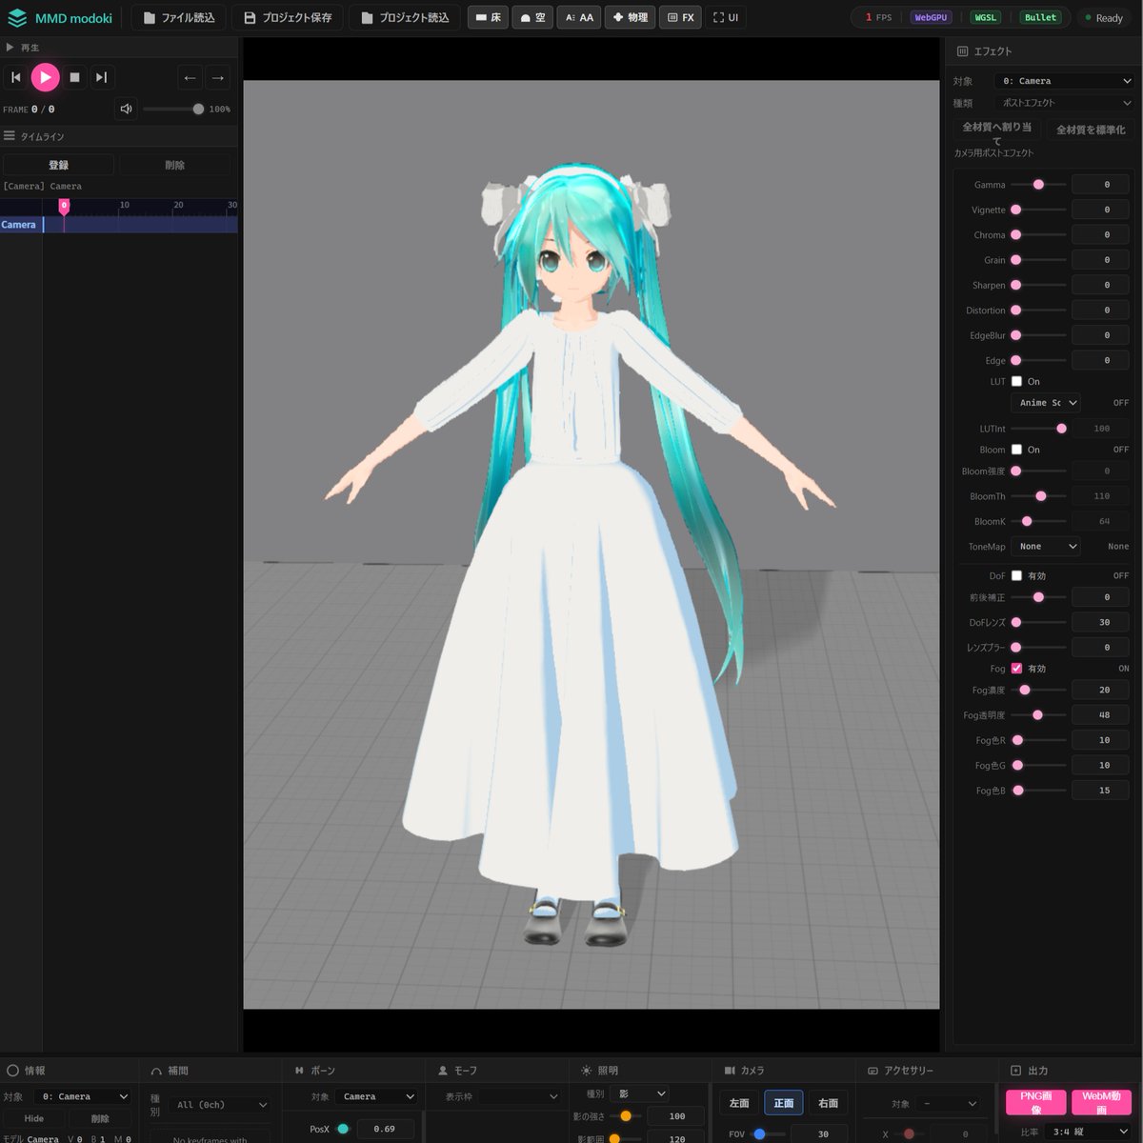Enable the Bloom On checkbox

tap(1016, 450)
